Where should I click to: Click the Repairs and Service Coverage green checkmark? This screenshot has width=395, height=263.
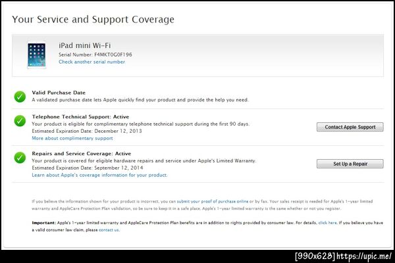click(x=20, y=158)
